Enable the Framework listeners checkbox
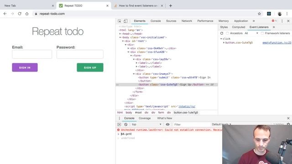 click(x=262, y=33)
